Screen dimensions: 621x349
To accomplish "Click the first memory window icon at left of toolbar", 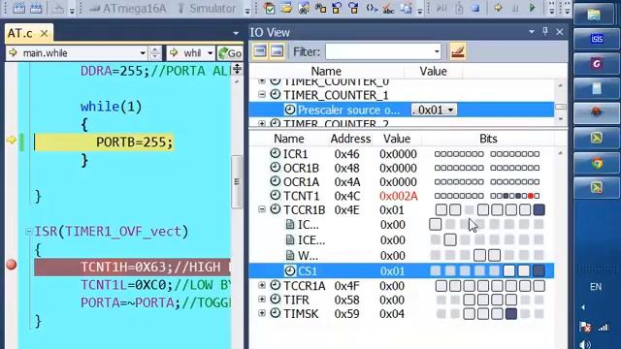I will [18, 8].
